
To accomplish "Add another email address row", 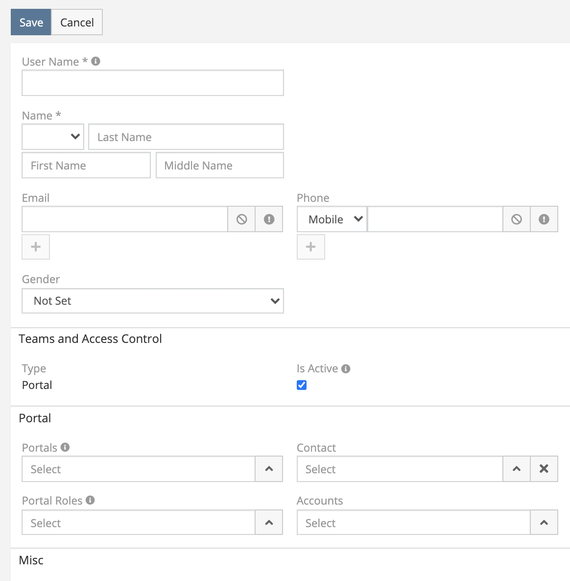I will coord(36,247).
